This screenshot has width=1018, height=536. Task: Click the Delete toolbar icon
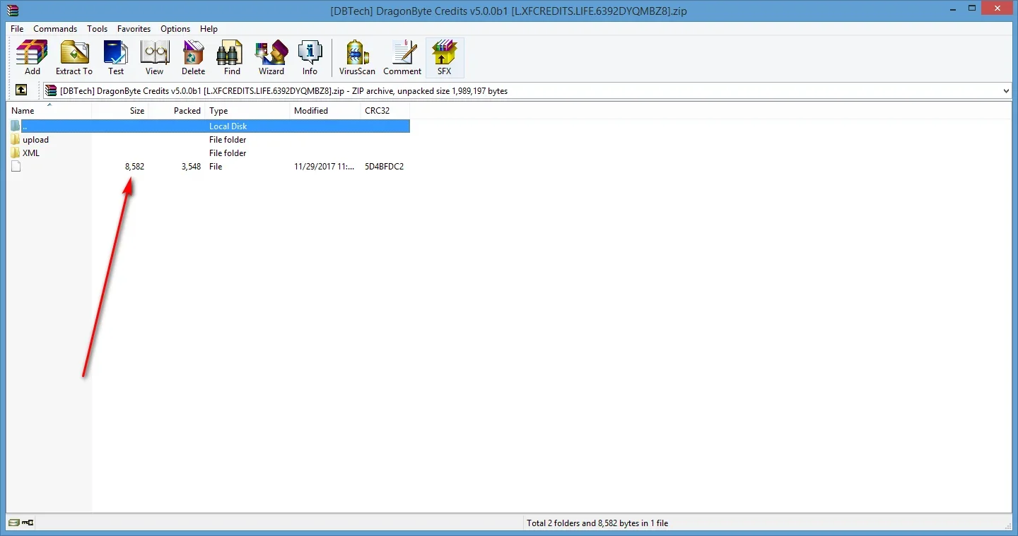(x=193, y=57)
